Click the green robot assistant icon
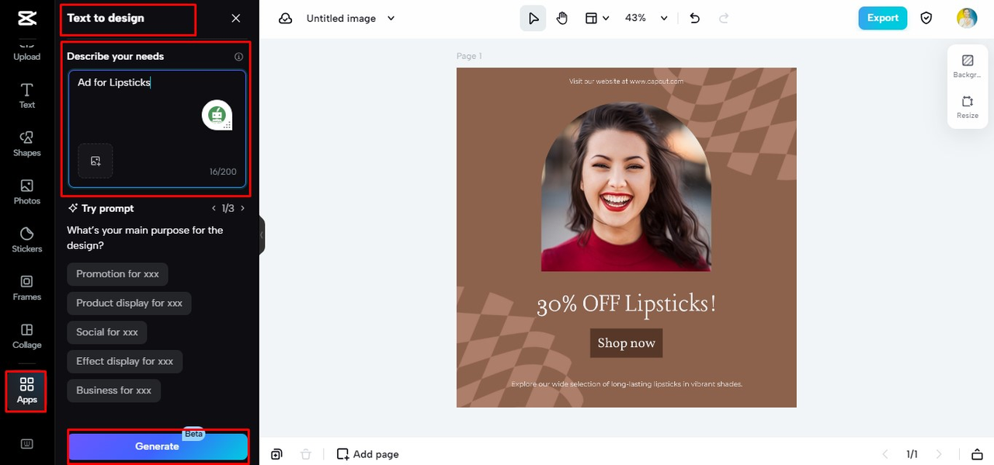Image resolution: width=994 pixels, height=465 pixels. 217,115
